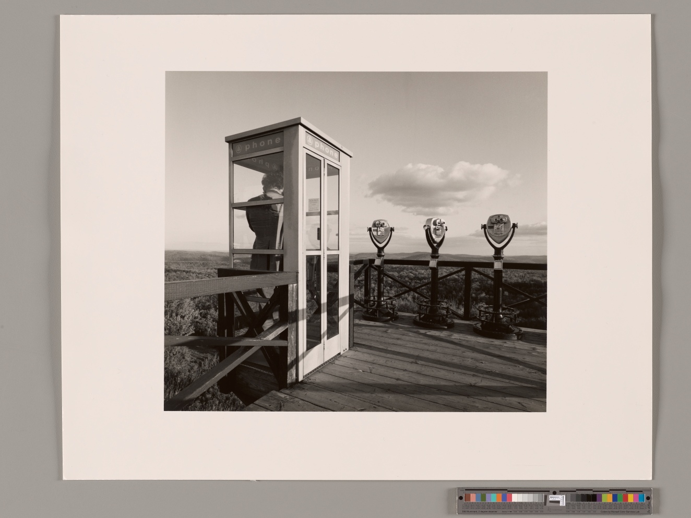The width and height of the screenshot is (691, 518).
Task: Click the middle coin-operated binocular viewer
Action: point(435,230)
